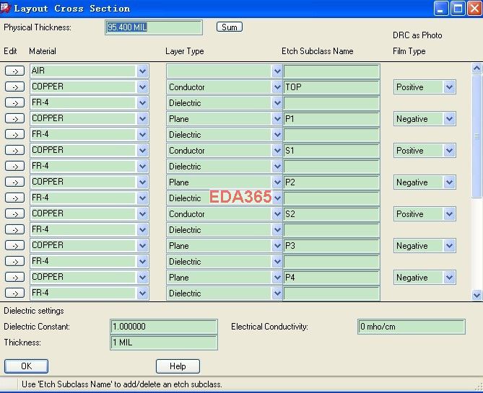
Task: Click the TOP etch subclass name field
Action: [331, 87]
